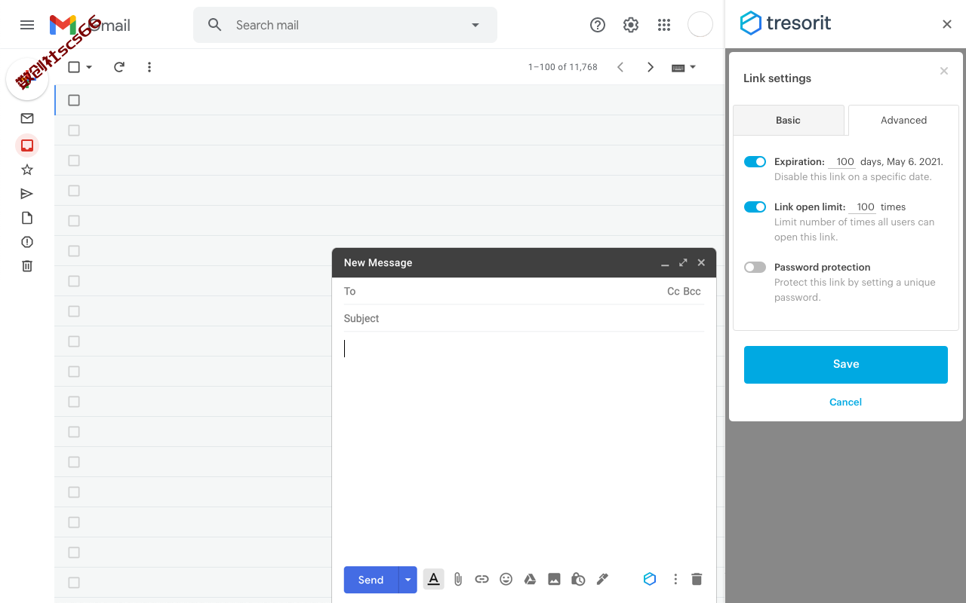Go to older messages page arrow
The width and height of the screenshot is (966, 603).
pyautogui.click(x=651, y=67)
